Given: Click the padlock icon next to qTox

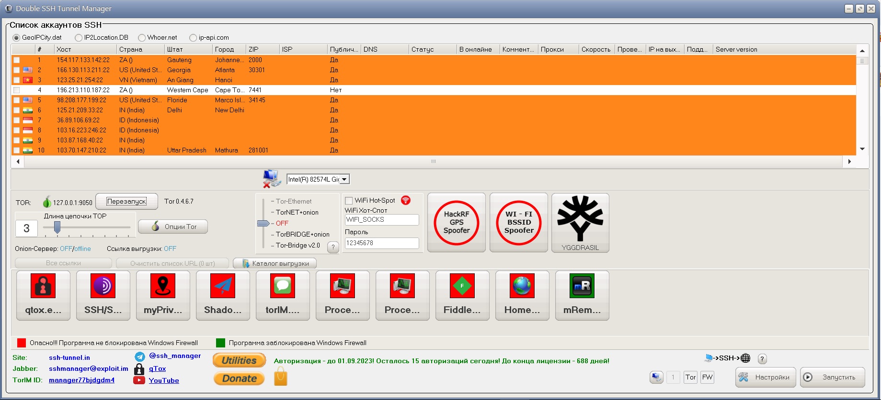Looking at the screenshot, I should (x=139, y=369).
